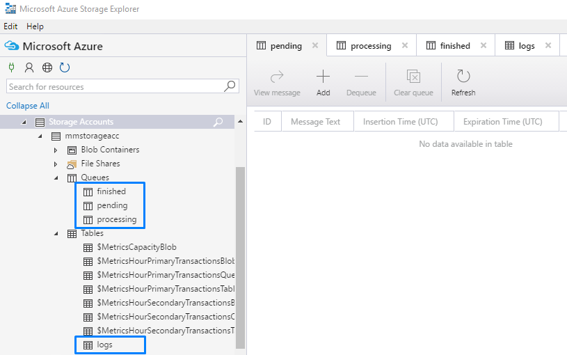
Task: Click the plug connect icon
Action: tap(12, 68)
